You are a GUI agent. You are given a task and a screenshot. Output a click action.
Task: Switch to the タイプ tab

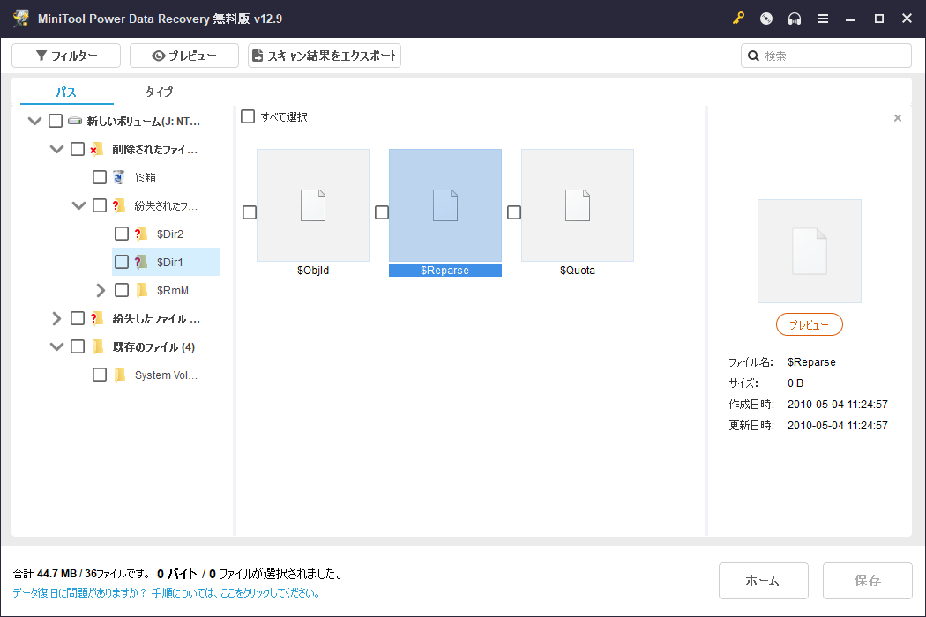coord(160,92)
